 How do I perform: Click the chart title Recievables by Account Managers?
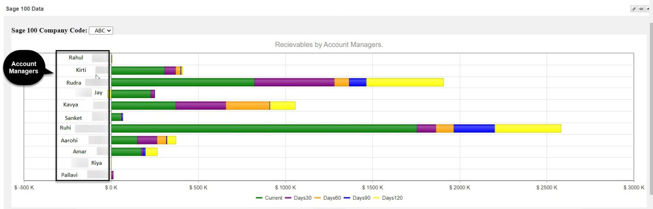point(329,44)
